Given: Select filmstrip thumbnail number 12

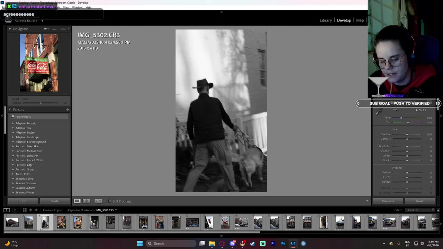Looking at the screenshot, I should pyautogui.click(x=192, y=222).
